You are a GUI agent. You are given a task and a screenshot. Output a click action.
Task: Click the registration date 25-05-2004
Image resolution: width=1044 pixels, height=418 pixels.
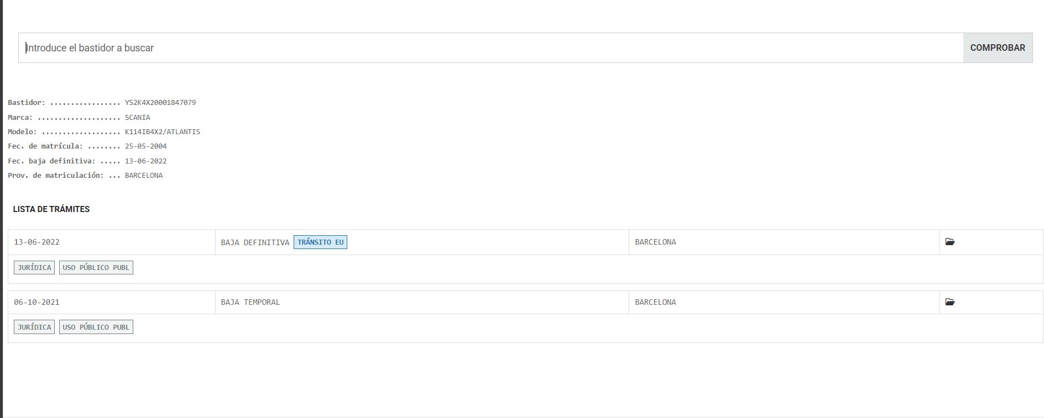point(145,146)
